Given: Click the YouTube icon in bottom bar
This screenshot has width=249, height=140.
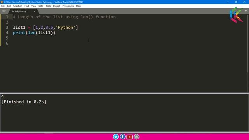Looking at the screenshot, I should [x=130, y=137].
